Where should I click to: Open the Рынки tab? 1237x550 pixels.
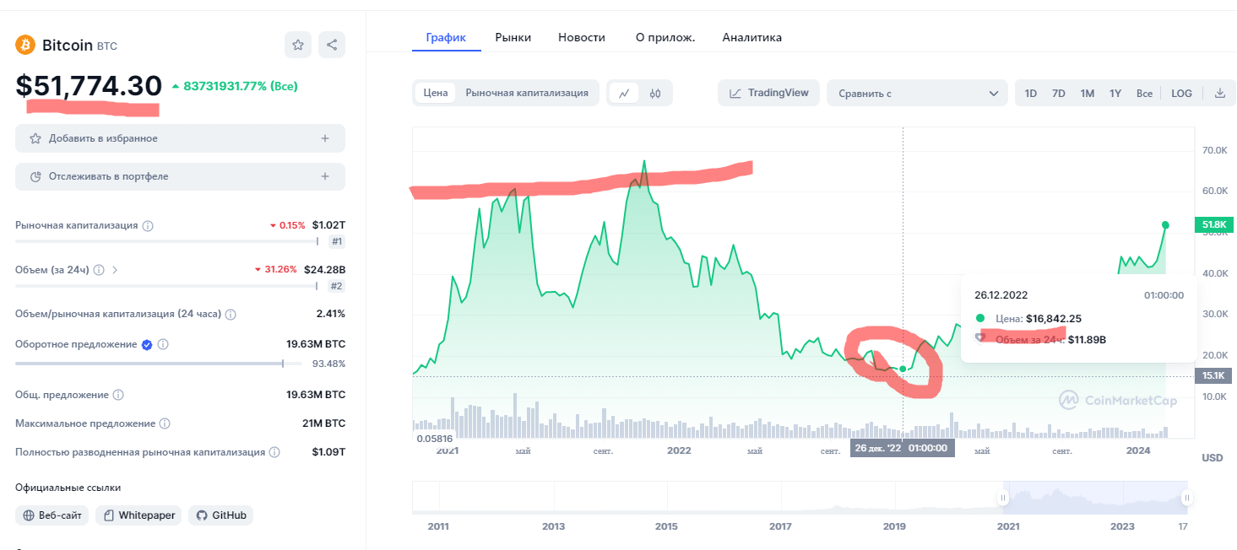(x=513, y=37)
